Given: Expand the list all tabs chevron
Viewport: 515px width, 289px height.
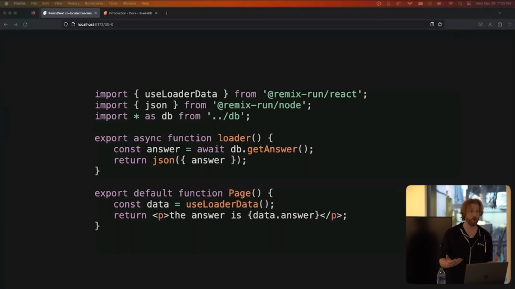Looking at the screenshot, I should pyautogui.click(x=500, y=13).
